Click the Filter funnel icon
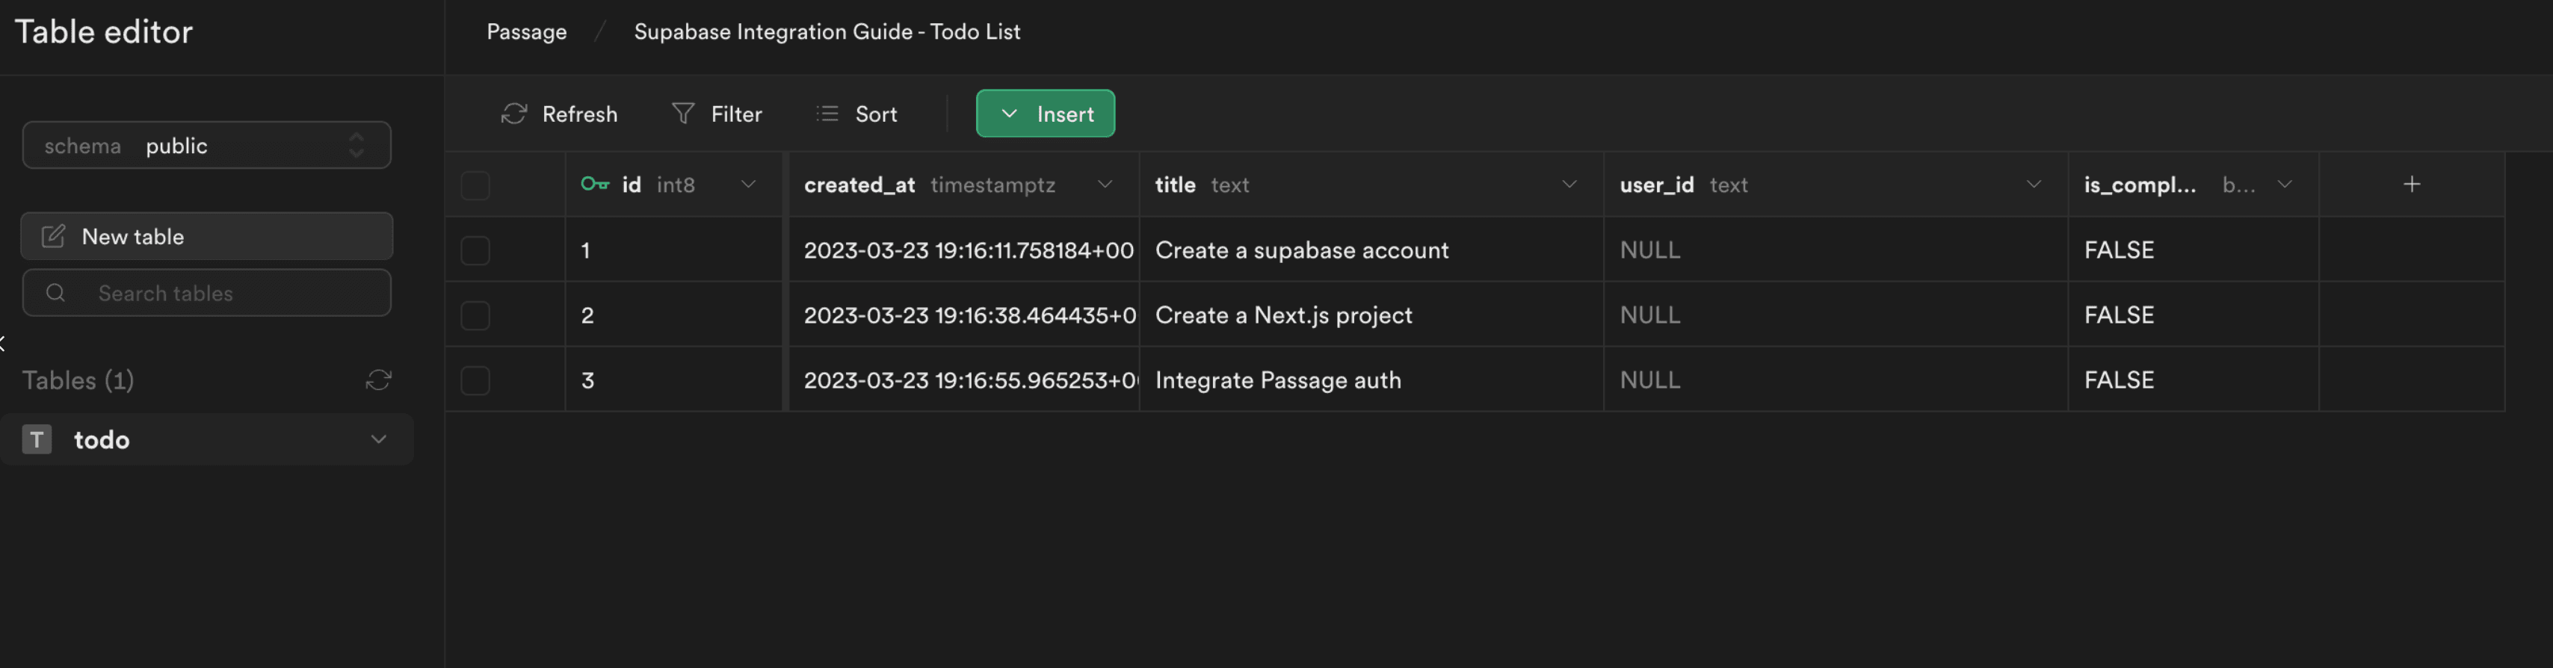2553x668 pixels. 683,114
